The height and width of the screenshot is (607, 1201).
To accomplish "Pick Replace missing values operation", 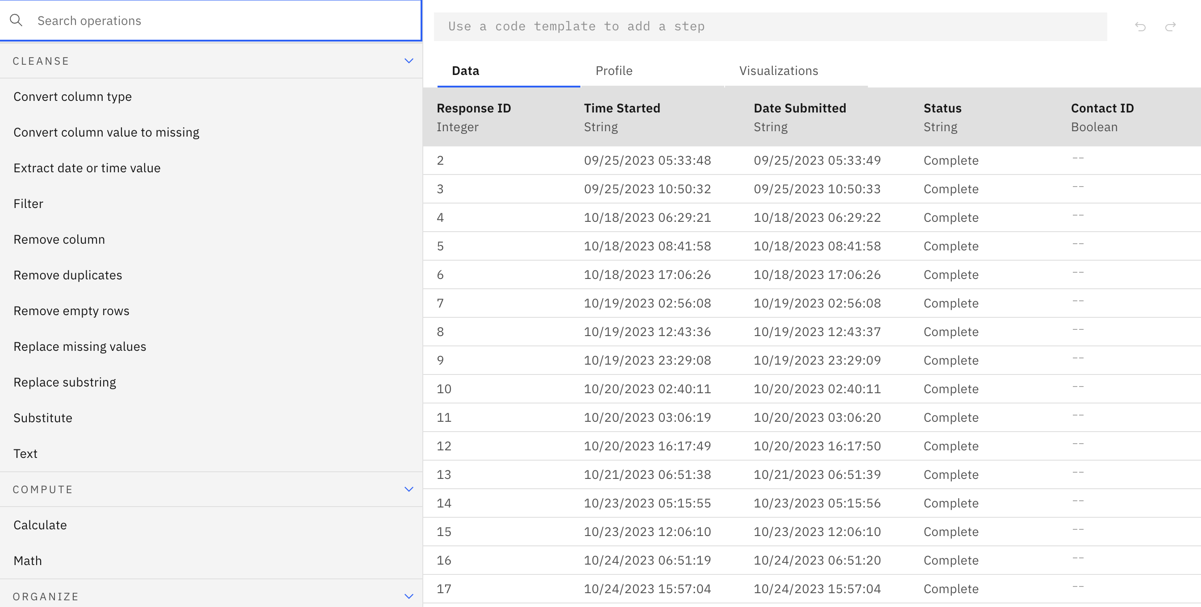I will tap(80, 346).
